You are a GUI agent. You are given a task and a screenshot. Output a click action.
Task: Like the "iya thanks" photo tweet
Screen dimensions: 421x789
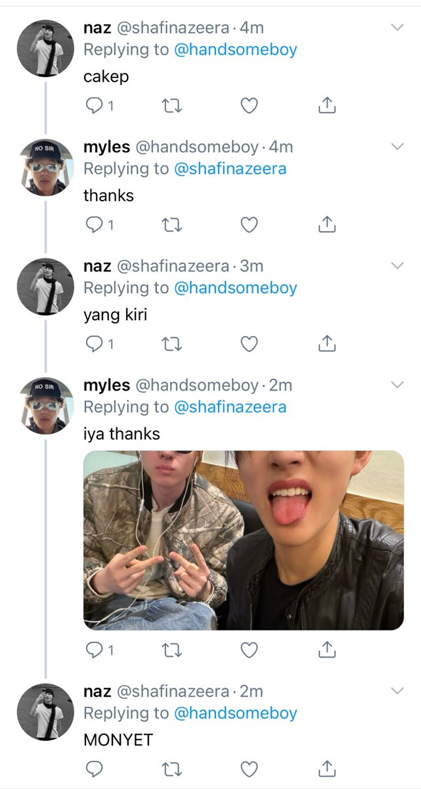pyautogui.click(x=249, y=650)
